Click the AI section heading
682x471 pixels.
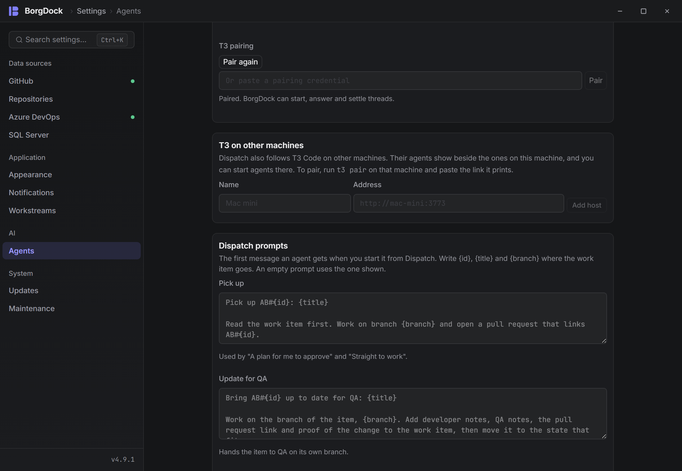click(12, 233)
